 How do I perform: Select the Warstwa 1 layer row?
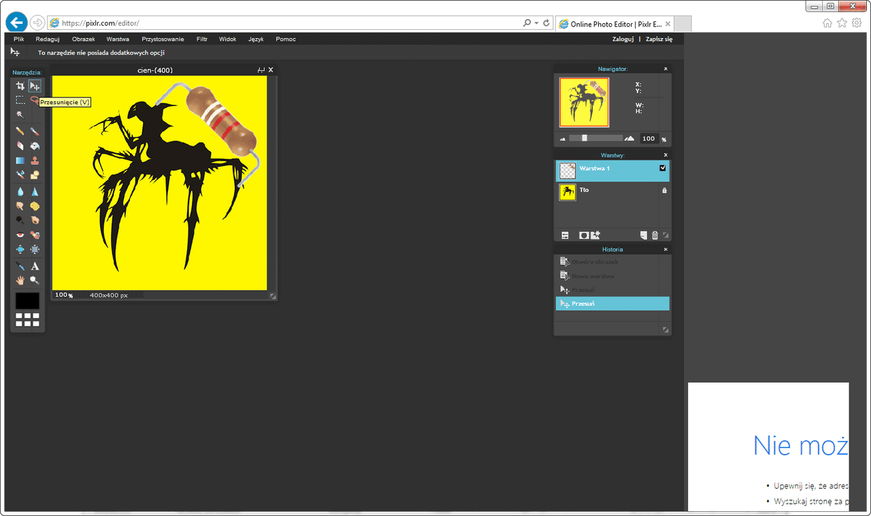(612, 171)
